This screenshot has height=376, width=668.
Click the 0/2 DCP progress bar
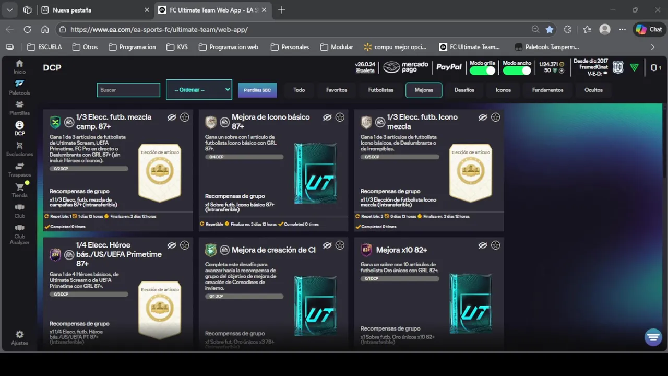tap(89, 169)
